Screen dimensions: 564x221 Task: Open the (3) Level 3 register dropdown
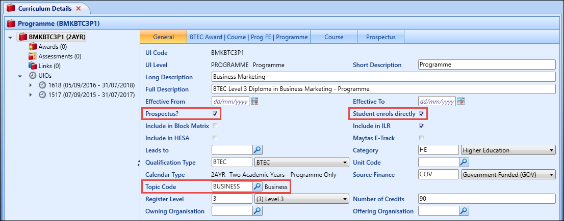pos(302,199)
